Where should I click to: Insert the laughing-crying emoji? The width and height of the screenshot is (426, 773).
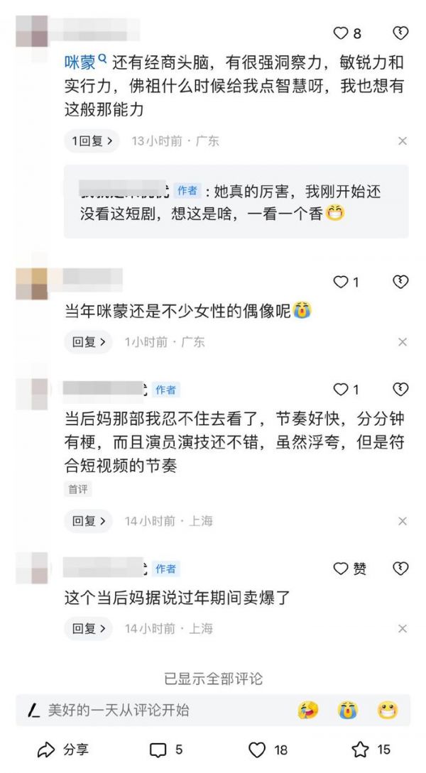coord(308,711)
